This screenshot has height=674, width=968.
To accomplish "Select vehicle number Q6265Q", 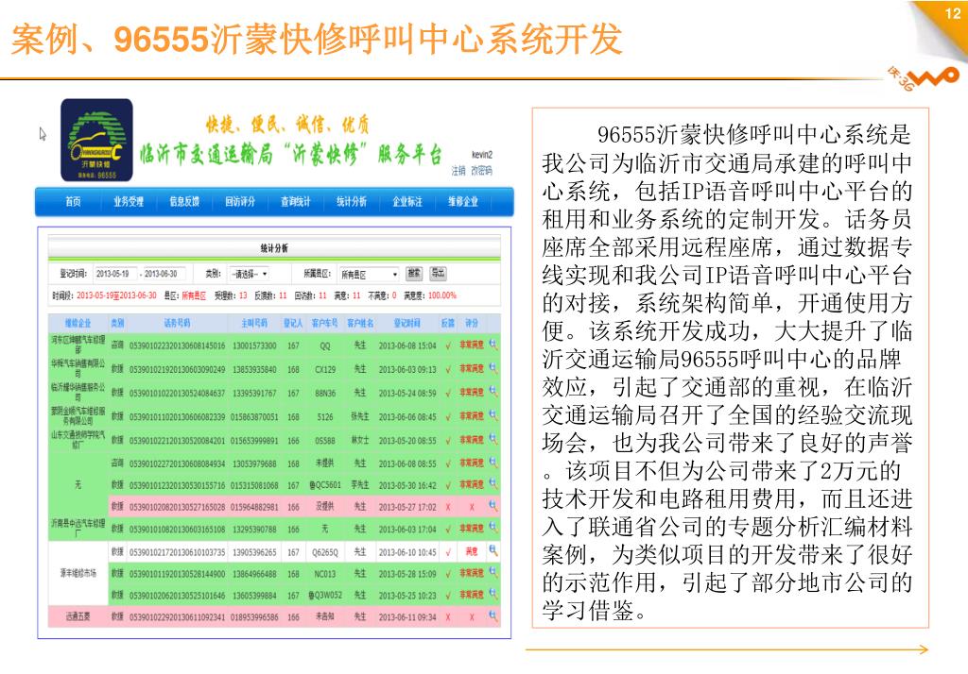I will pyautogui.click(x=325, y=552).
